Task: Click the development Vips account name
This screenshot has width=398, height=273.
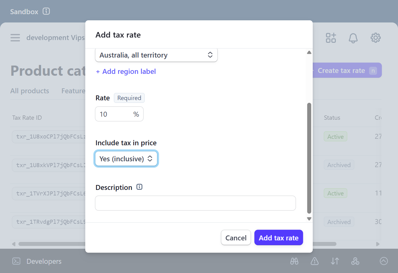Action: point(55,38)
